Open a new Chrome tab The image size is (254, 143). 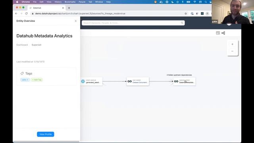pyautogui.click(x=69, y=8)
